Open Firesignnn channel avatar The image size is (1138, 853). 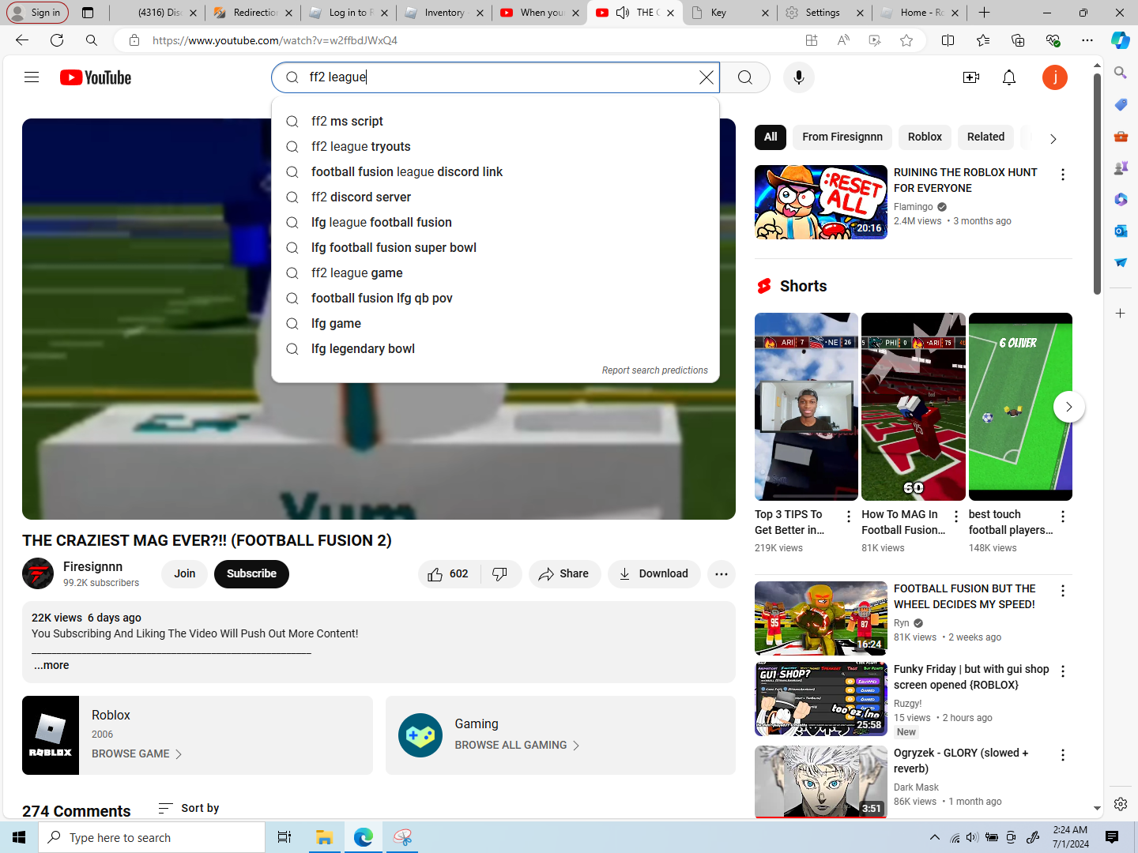pos(38,574)
